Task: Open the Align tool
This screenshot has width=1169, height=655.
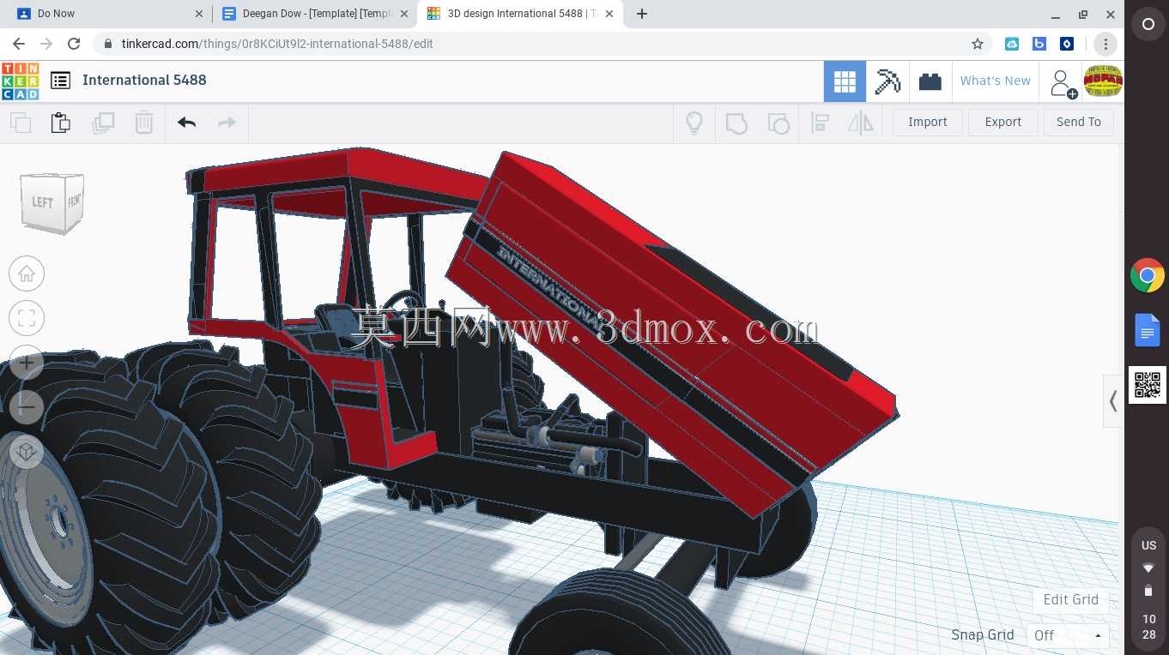Action: tap(820, 123)
